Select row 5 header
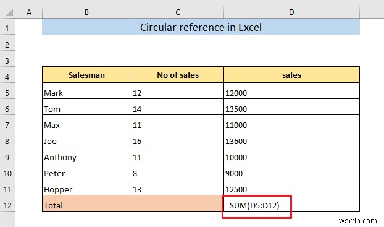The height and width of the screenshot is (227, 384). (x=7, y=91)
